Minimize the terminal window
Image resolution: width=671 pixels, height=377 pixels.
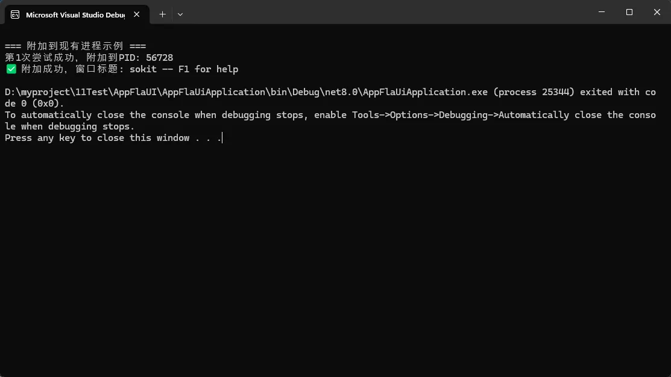tap(603, 12)
